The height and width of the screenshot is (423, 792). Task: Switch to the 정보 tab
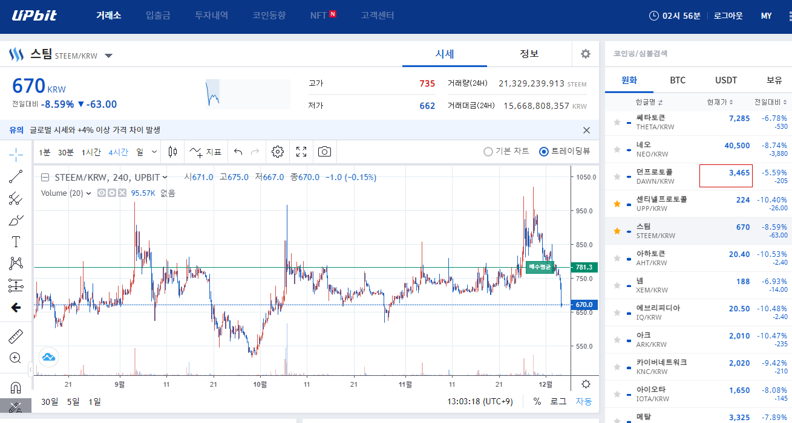point(529,54)
